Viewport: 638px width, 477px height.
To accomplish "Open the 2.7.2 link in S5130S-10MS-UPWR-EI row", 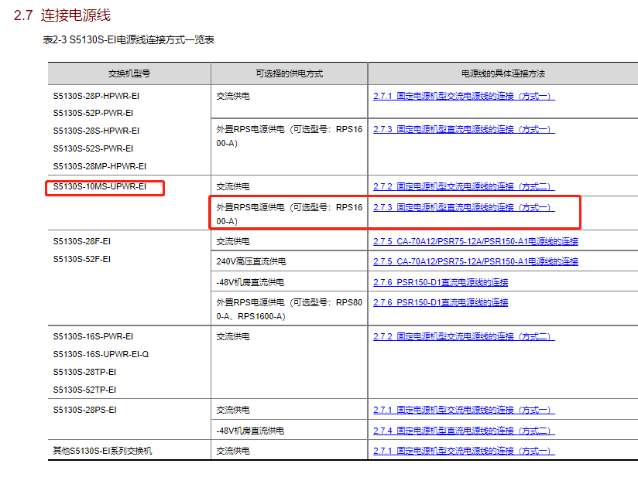I will point(464,187).
